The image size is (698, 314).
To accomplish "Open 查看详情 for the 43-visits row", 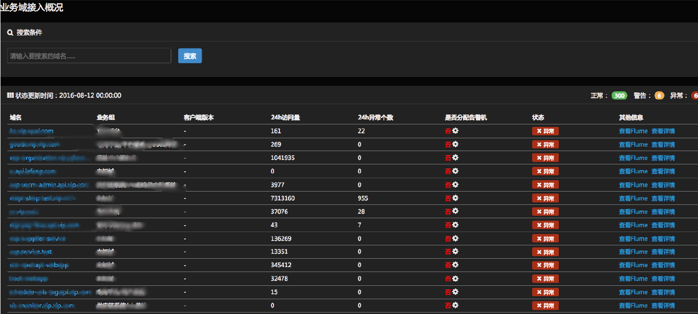I will coord(663,225).
